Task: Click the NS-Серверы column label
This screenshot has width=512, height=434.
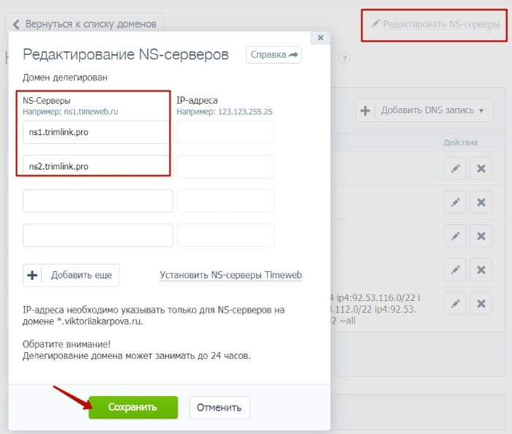Action: tap(46, 101)
